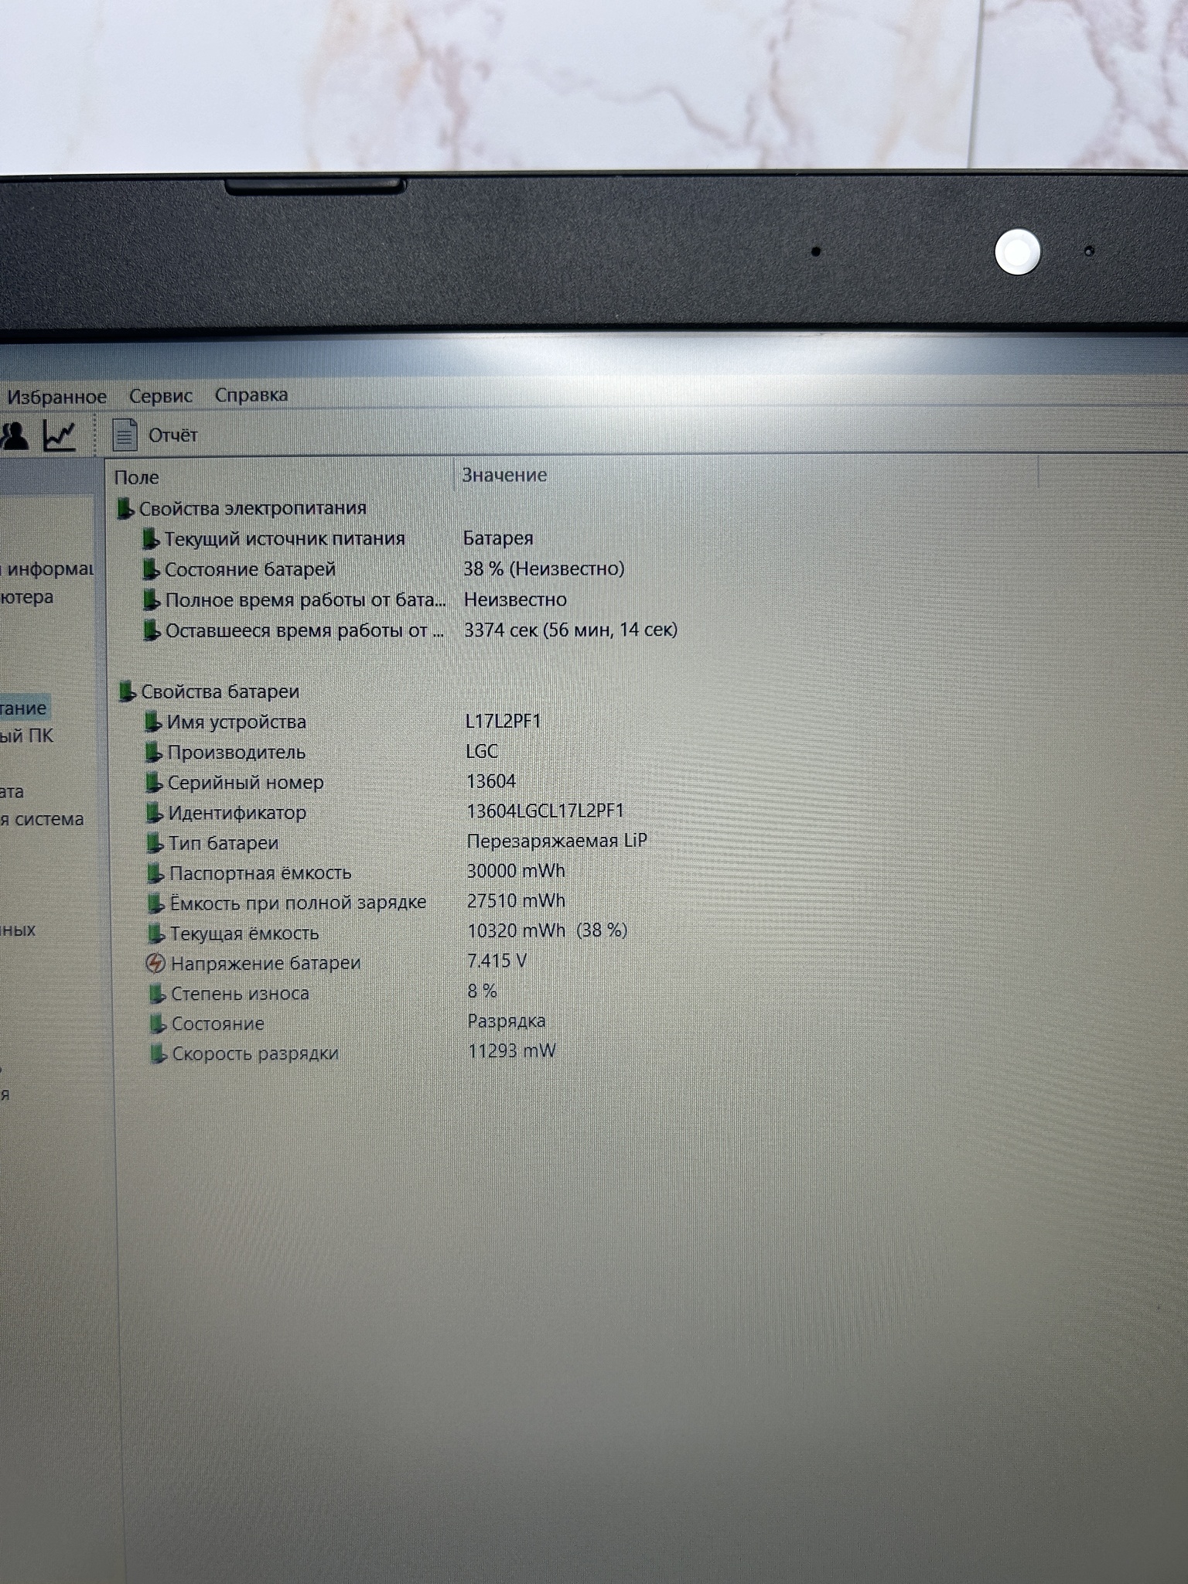
Task: Click the value 11293 mW
Action: pyautogui.click(x=512, y=1051)
